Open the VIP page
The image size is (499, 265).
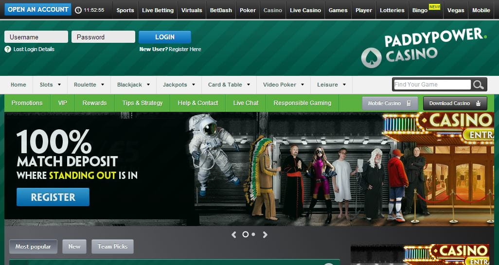click(63, 103)
